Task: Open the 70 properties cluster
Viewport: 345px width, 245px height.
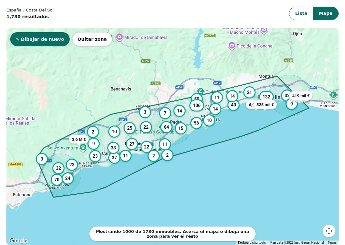Action: (x=57, y=180)
